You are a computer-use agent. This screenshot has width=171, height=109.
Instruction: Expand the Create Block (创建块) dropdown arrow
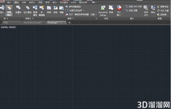(18, 14)
